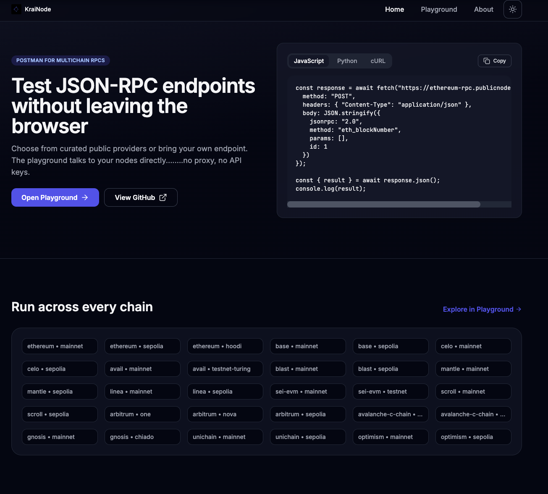Click the Open Playground button
Screen dimensions: 548x494
(x=55, y=197)
